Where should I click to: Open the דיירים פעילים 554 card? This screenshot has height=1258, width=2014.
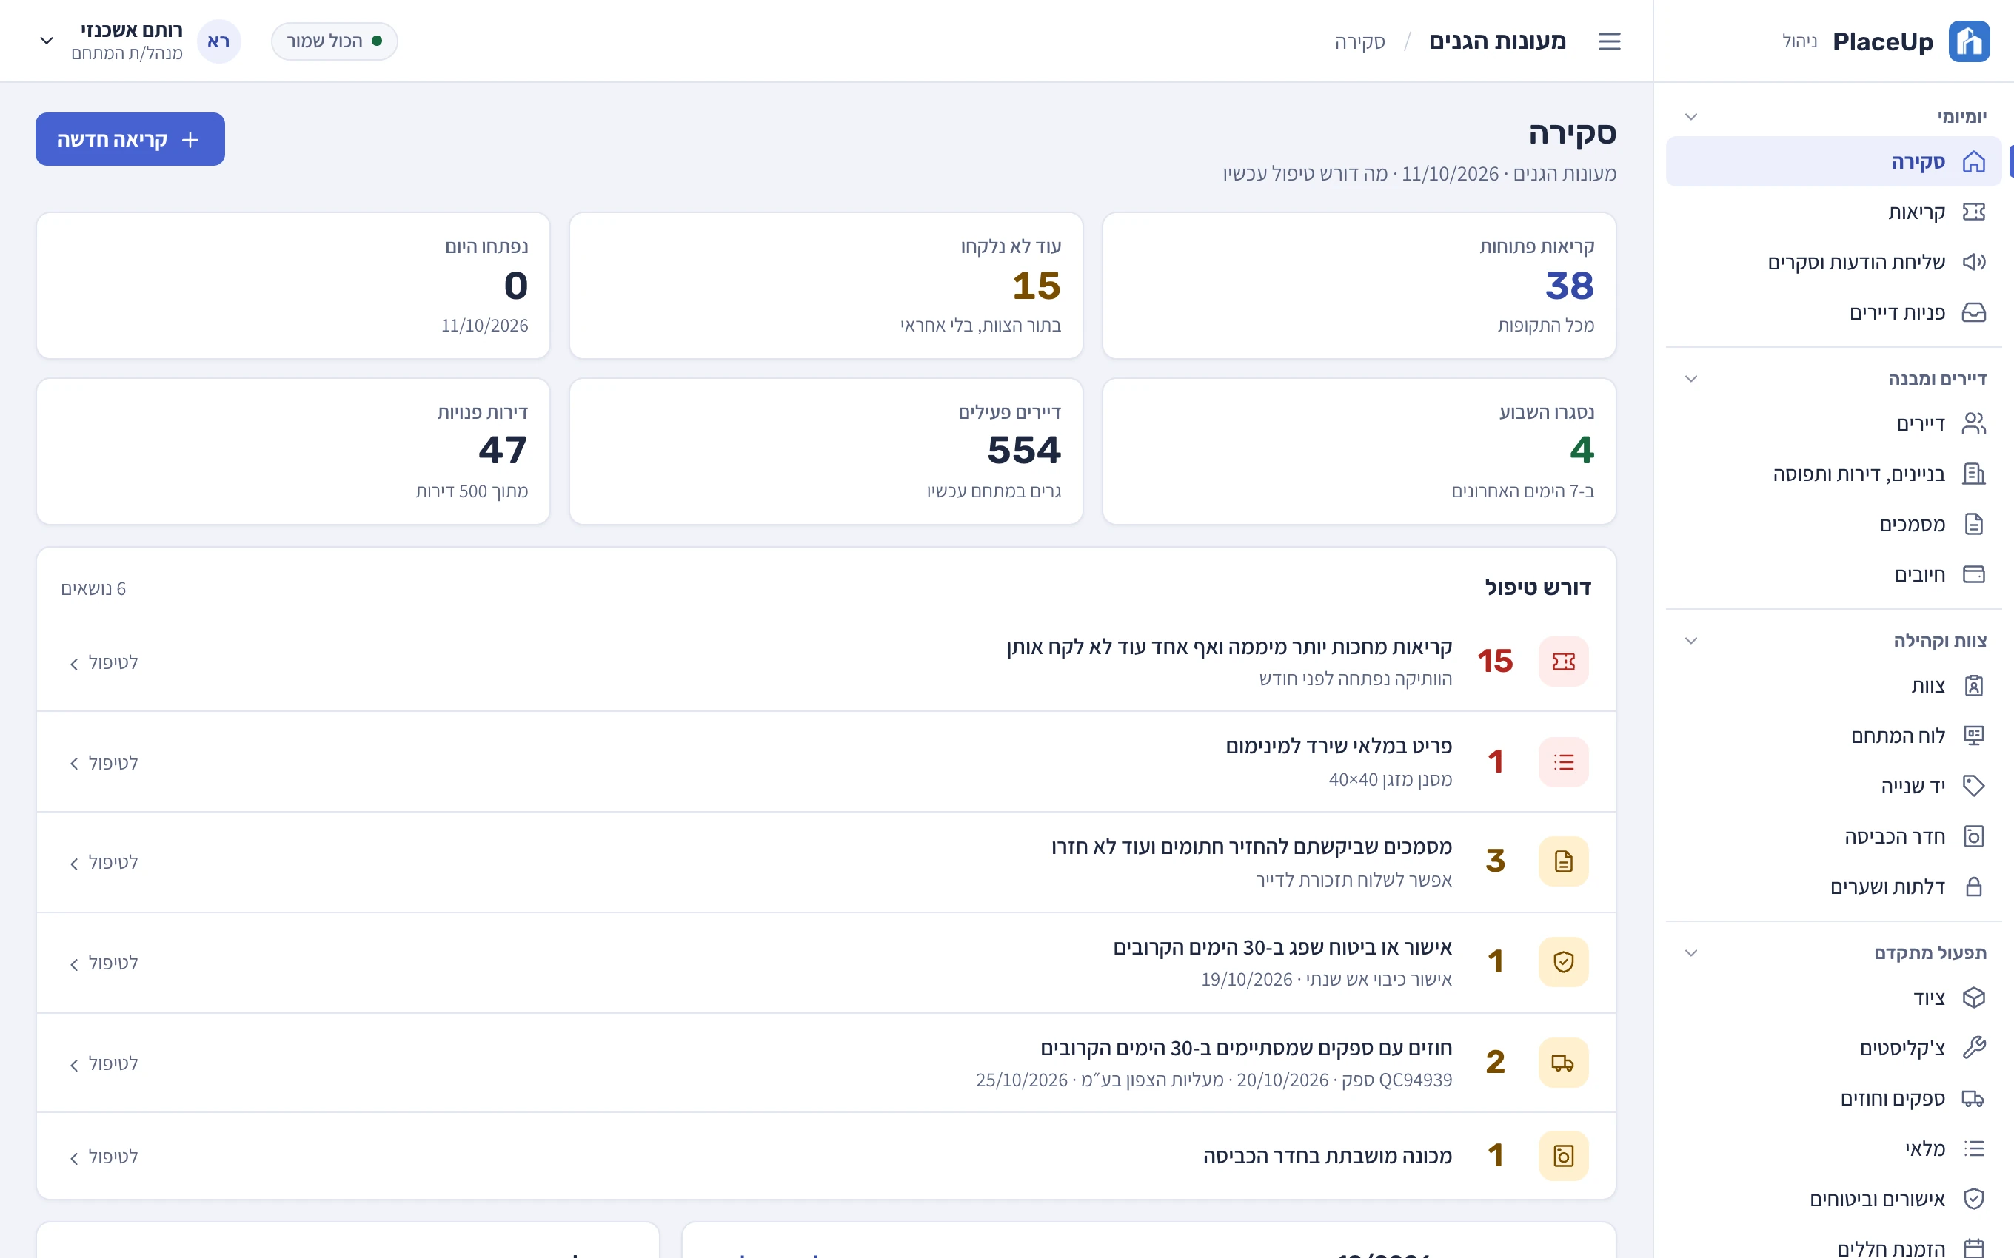coord(826,451)
